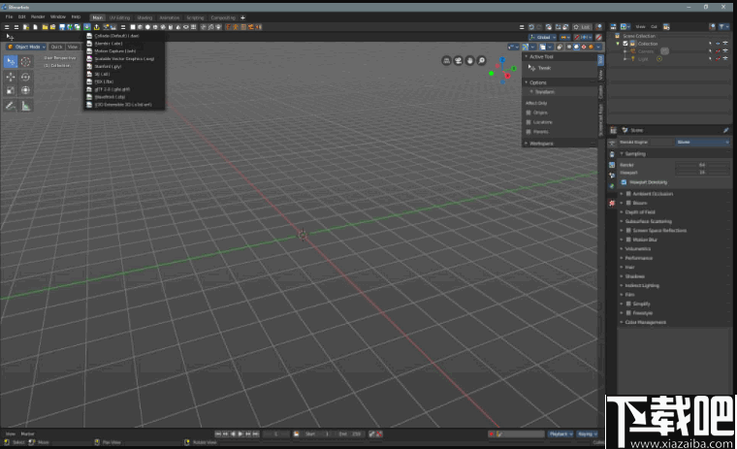Click the camera view gizmo in viewport
Image resolution: width=737 pixels, height=449 pixels.
click(458, 60)
